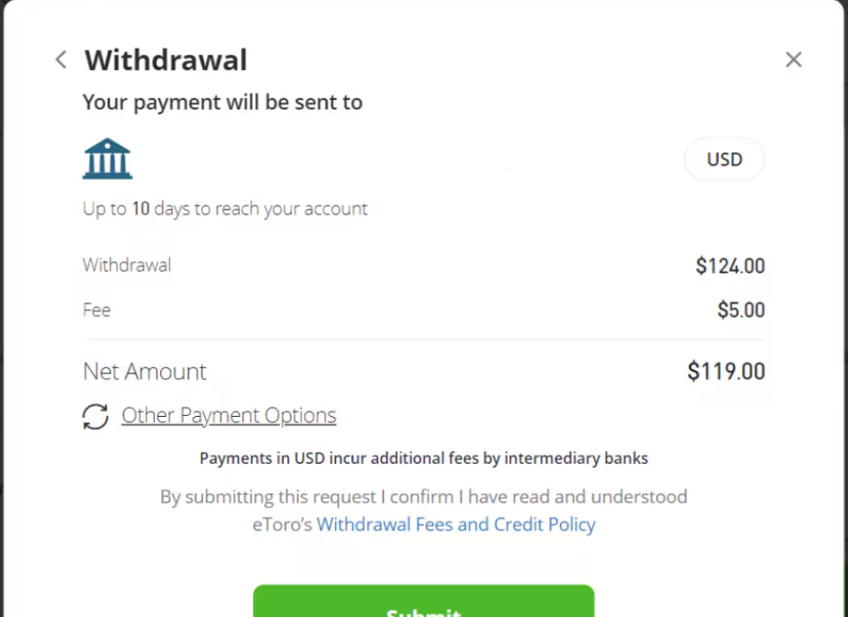Click the USD pill on the right

point(724,159)
